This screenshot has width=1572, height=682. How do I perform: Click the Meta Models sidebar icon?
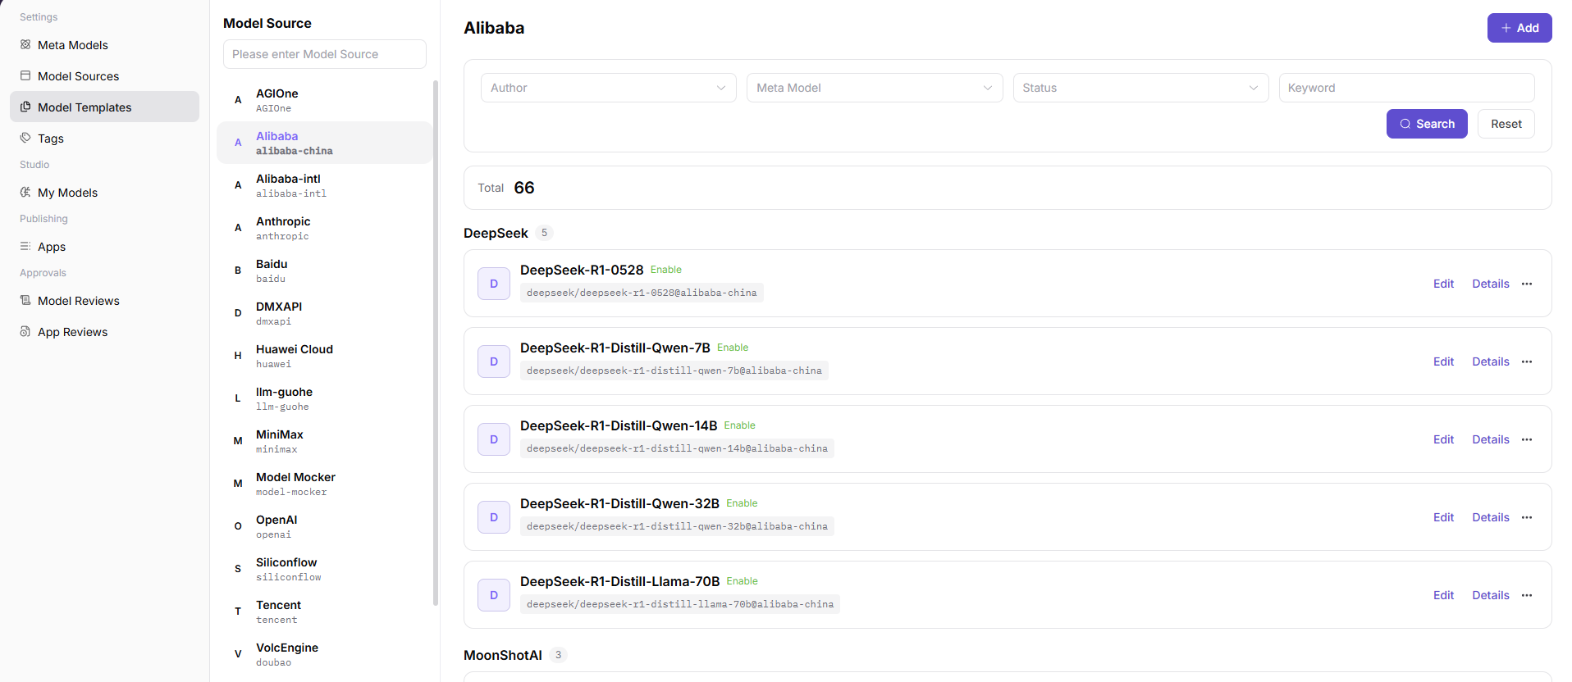coord(25,45)
